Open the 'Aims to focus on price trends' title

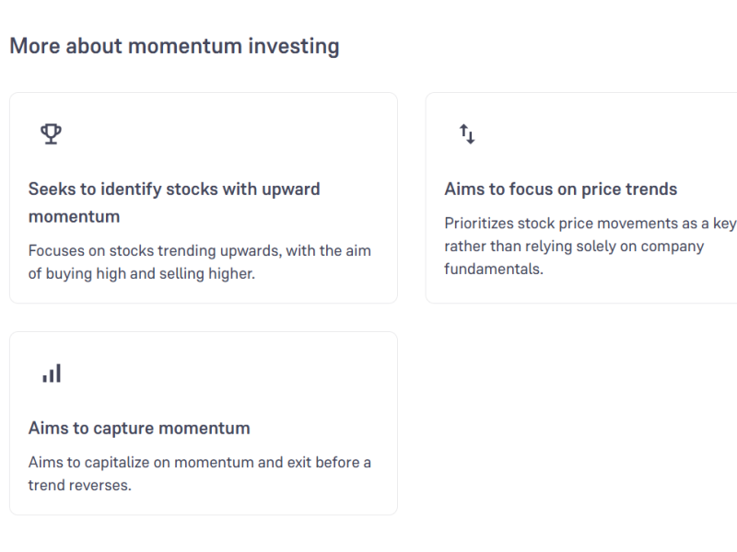(560, 190)
